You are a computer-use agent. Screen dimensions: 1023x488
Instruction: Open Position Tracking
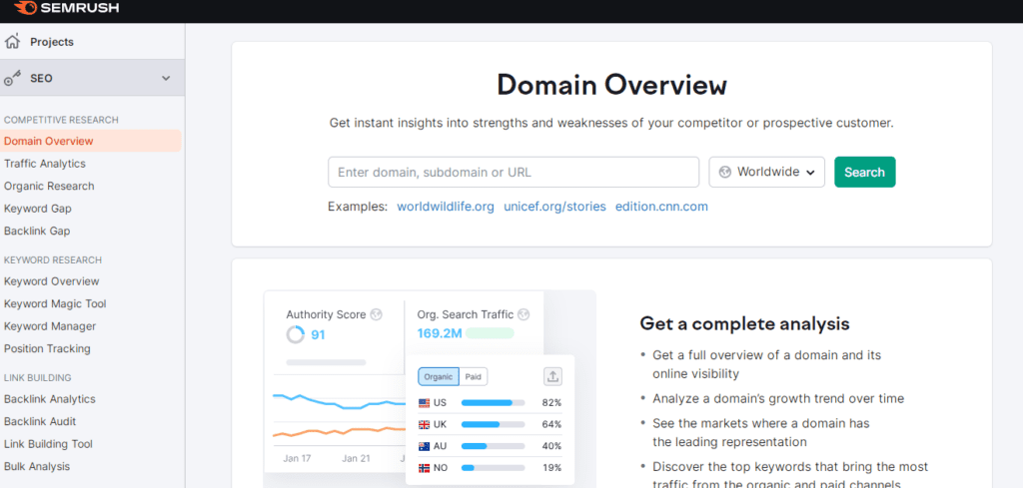(x=47, y=348)
